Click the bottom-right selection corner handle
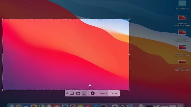Screen dimensions: 191x107 (129, 90)
